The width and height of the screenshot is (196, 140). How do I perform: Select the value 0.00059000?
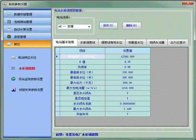point(128,103)
